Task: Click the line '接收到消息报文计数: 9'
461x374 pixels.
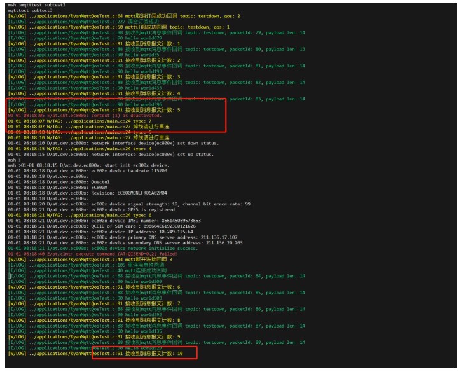Action: click(x=94, y=337)
